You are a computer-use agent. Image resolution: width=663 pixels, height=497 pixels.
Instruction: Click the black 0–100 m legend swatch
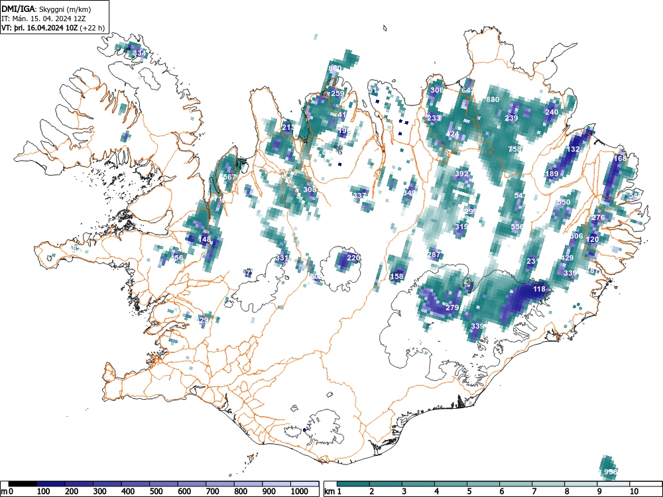(x=23, y=484)
